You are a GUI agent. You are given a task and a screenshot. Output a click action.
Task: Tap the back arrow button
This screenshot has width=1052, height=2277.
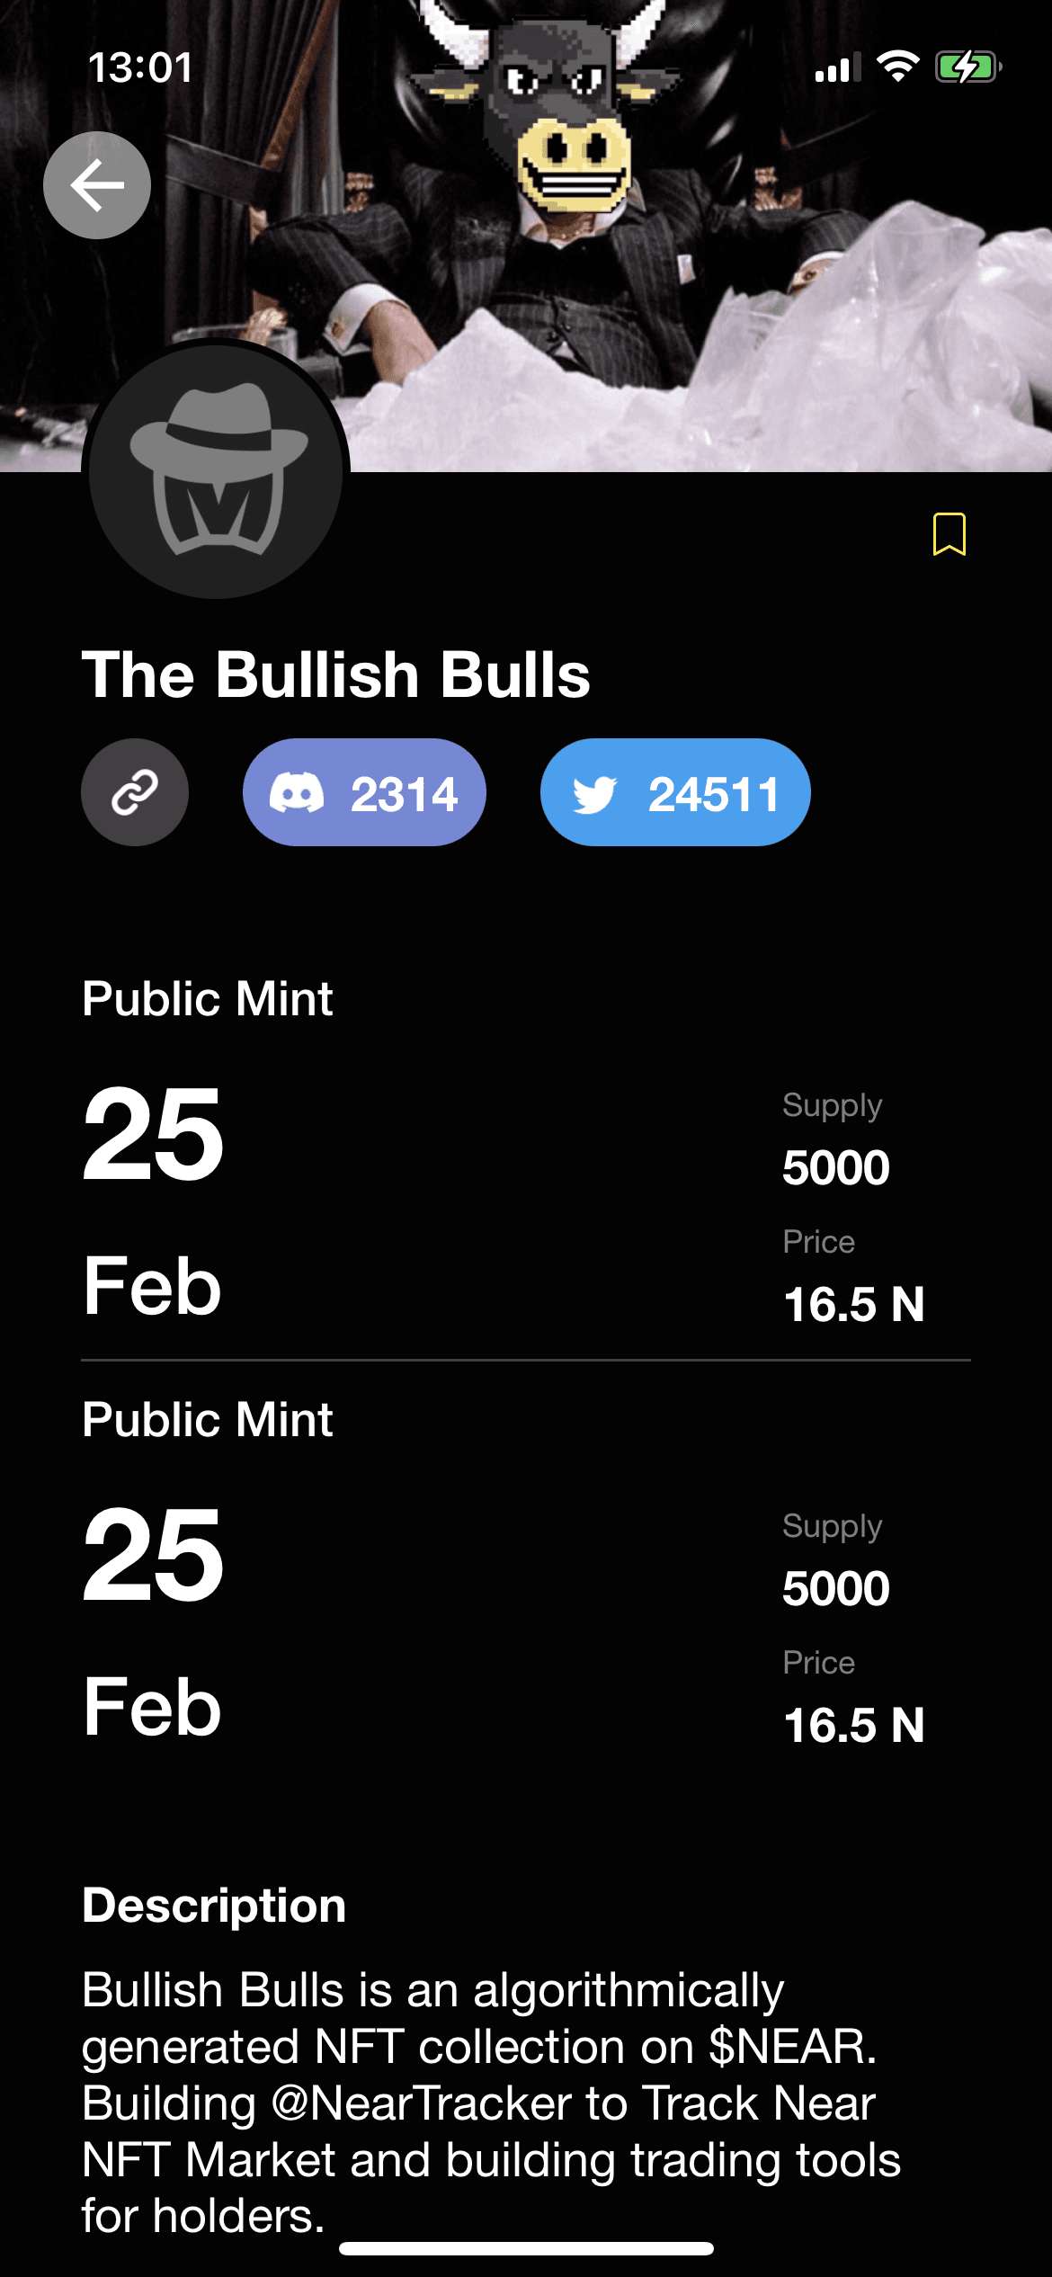[97, 185]
